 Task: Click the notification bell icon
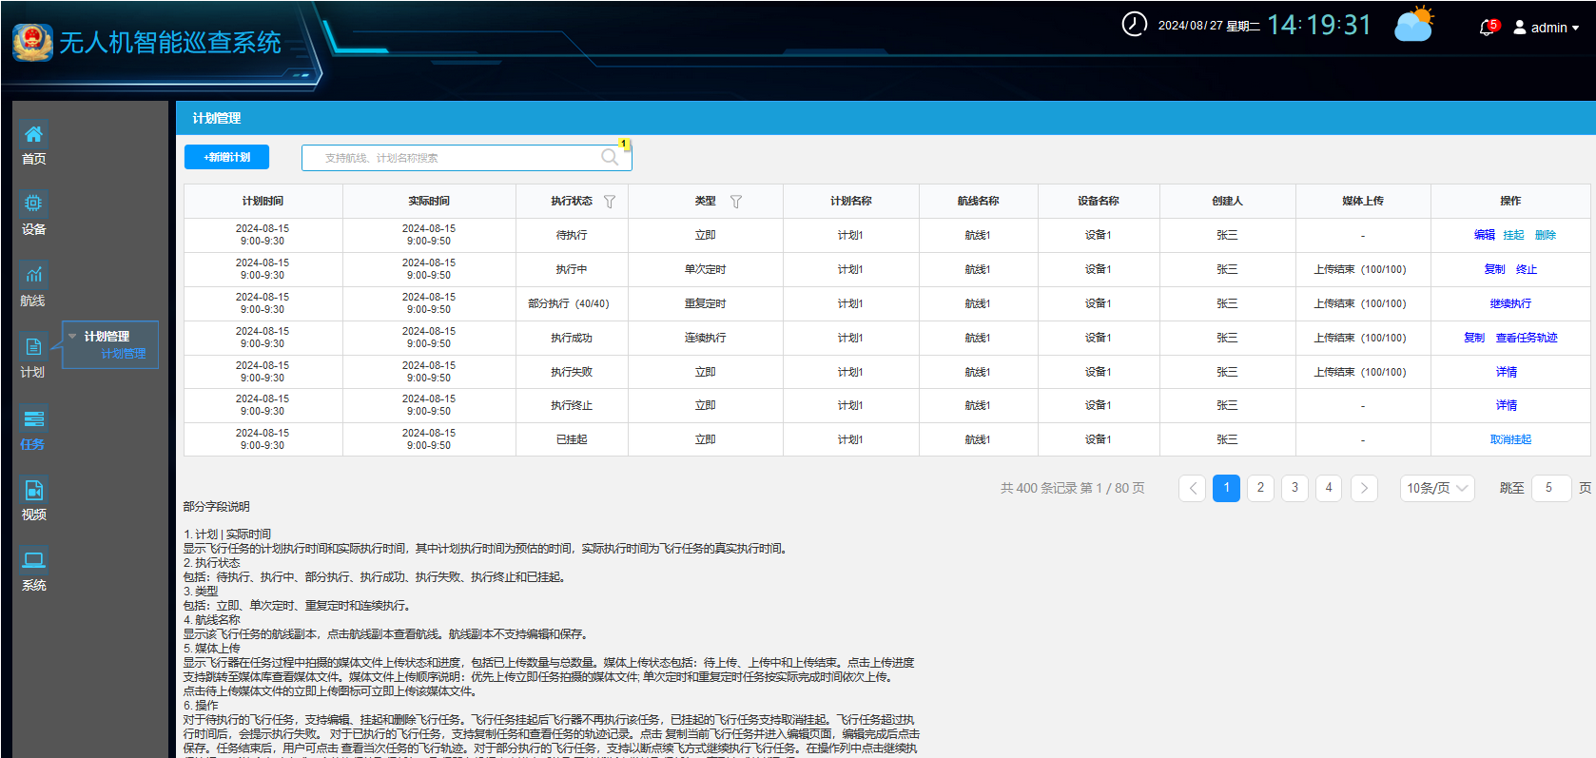1487,28
